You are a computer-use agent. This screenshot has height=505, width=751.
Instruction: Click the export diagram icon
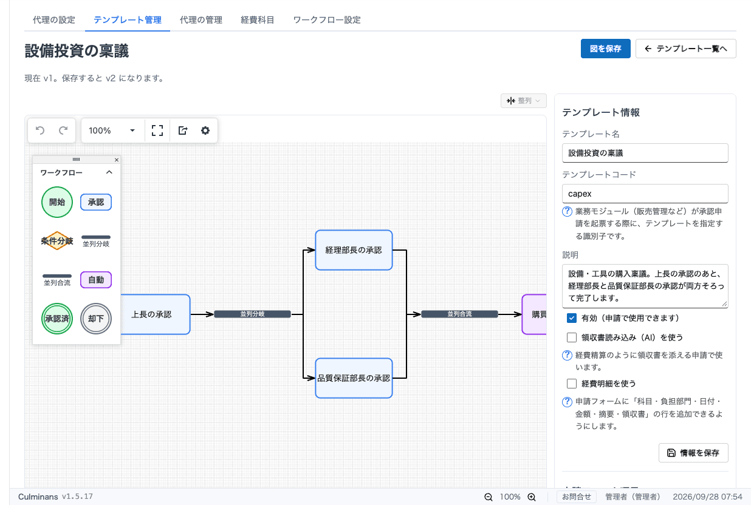[183, 130]
